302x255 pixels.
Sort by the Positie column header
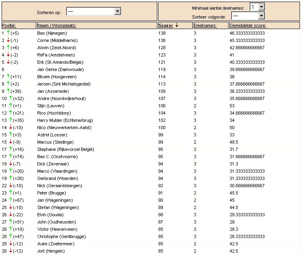tap(9, 25)
